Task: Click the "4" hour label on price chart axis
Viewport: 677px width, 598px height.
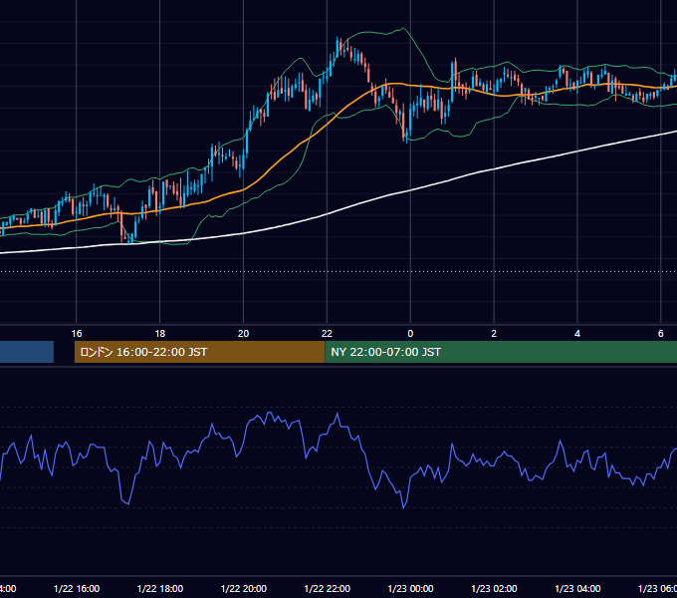Action: pyautogui.click(x=577, y=334)
